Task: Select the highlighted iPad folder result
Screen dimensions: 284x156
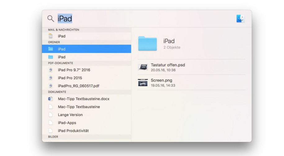Action: coord(87,49)
